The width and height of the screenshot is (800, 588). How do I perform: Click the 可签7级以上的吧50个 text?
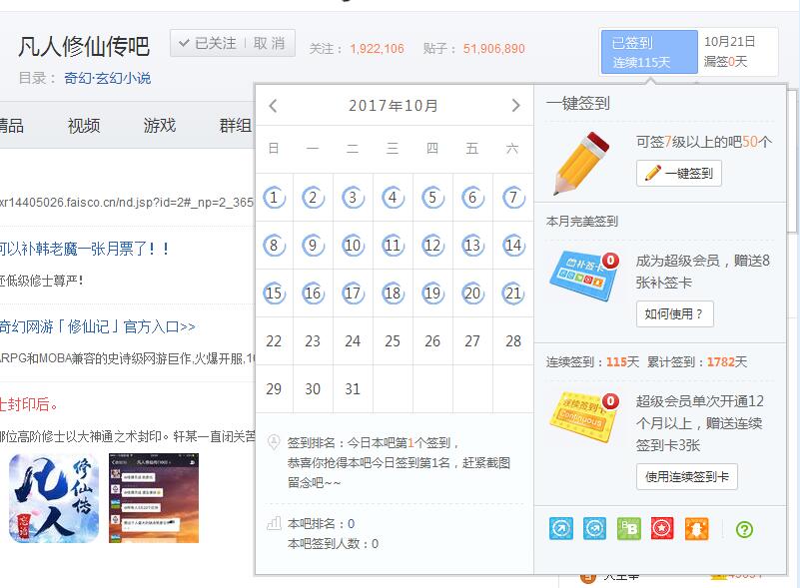pyautogui.click(x=704, y=142)
